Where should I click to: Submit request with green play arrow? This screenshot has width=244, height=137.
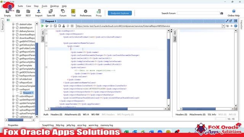coord(42,26)
